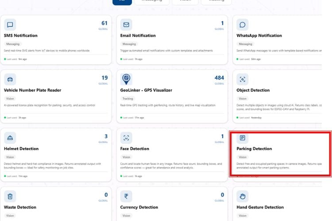Click the GeoLinker 'Last used 17m ago' status
The height and width of the screenshot is (221, 332).
tap(132, 118)
